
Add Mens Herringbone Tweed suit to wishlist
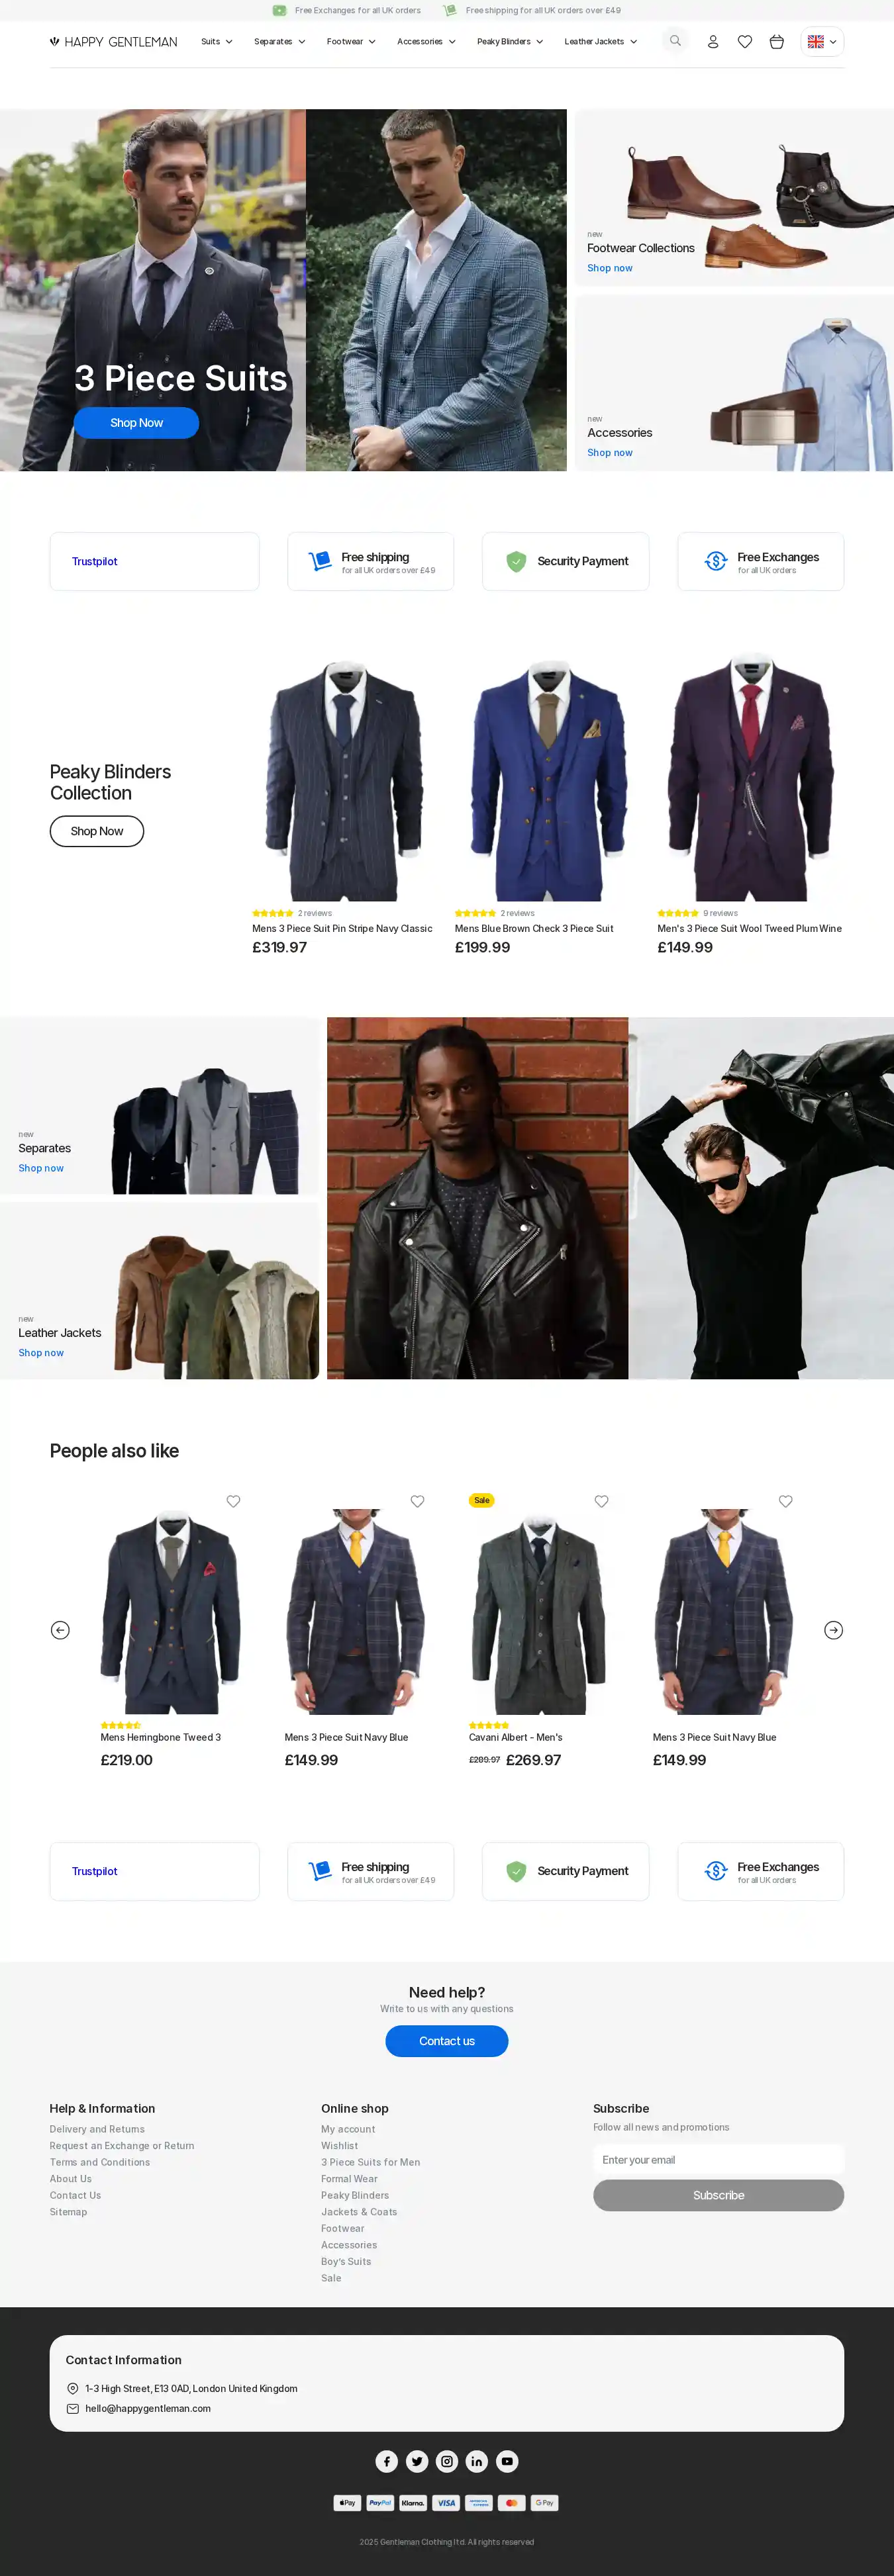233,1501
